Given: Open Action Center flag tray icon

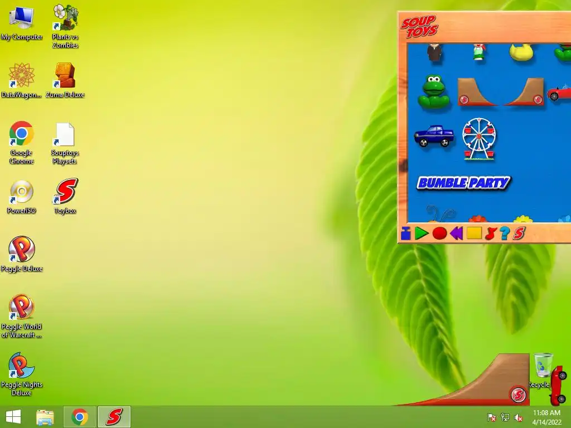Looking at the screenshot, I should 492,417.
